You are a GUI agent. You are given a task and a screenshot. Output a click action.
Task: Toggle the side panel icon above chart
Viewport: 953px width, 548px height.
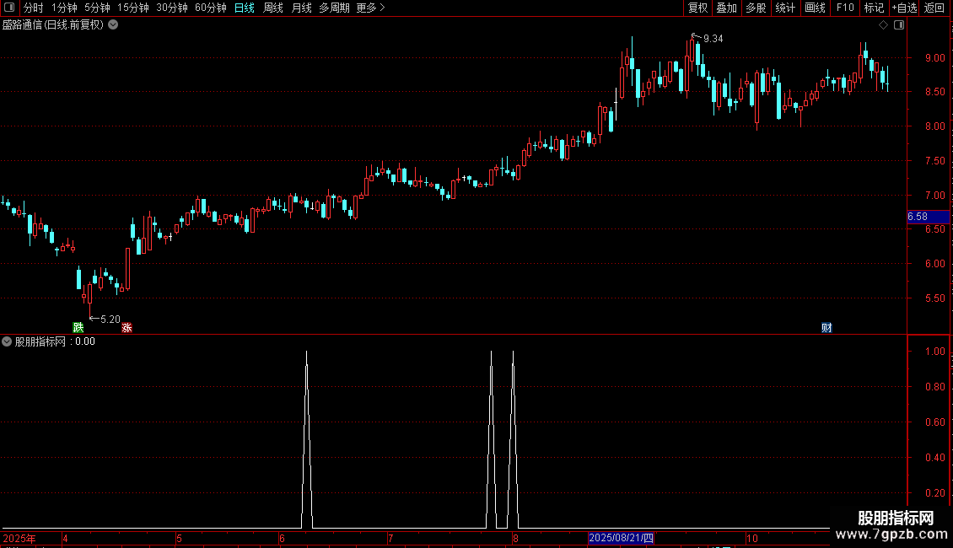[x=899, y=25]
